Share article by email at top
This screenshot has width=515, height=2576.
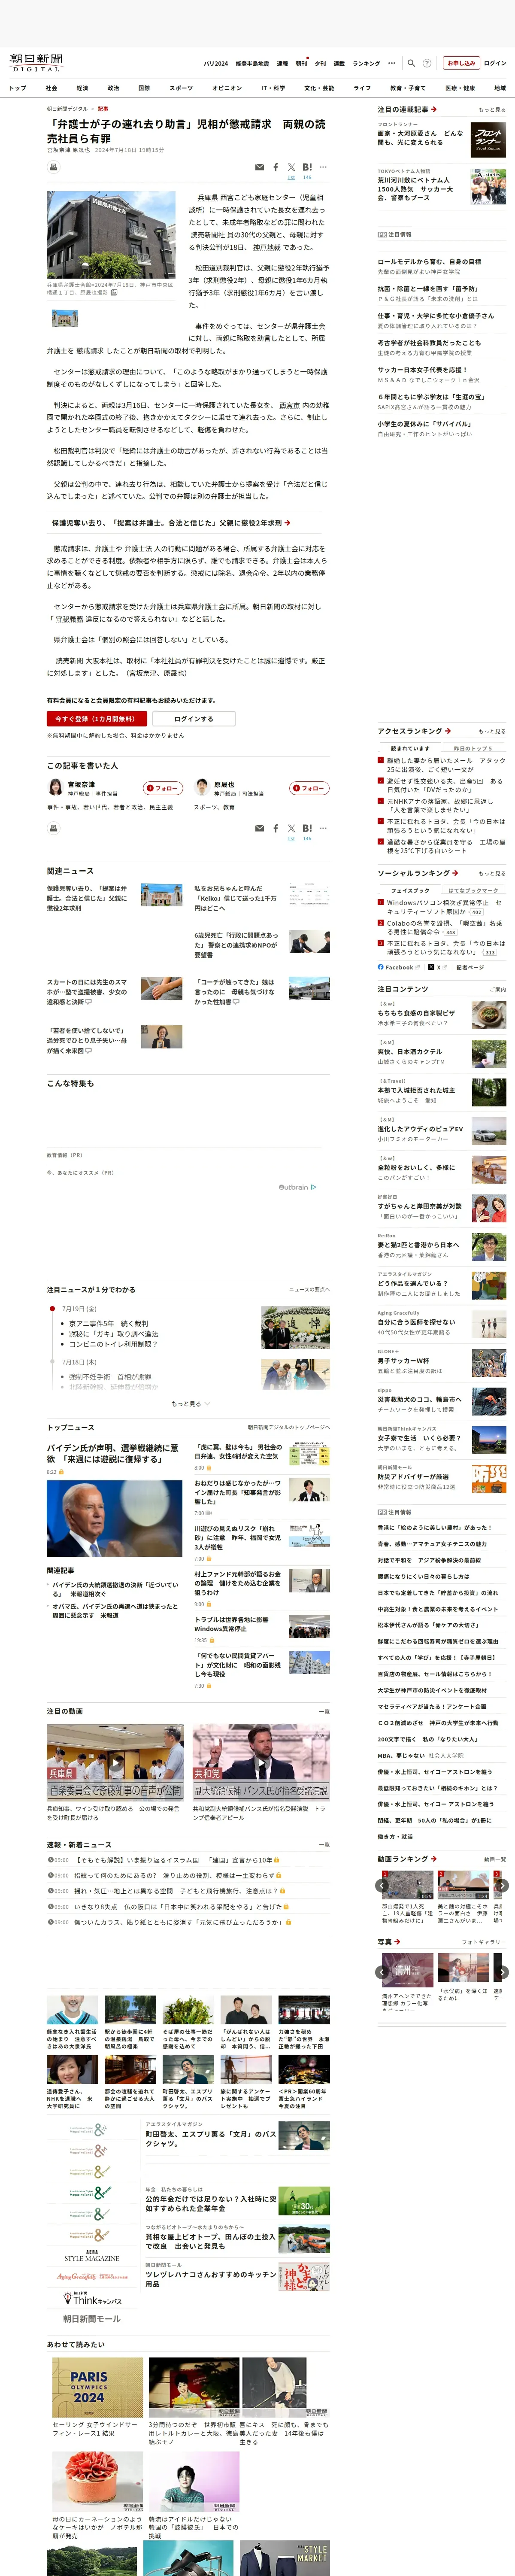[x=260, y=167]
